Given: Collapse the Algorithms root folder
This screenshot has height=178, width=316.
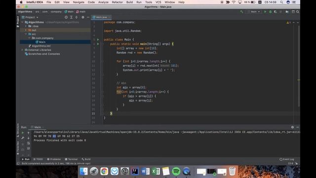Looking at the screenshot, I should (22, 22).
